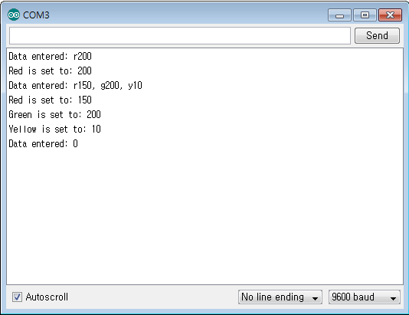This screenshot has width=409, height=315.
Task: Click the Arduino logo in title bar
Action: click(14, 15)
